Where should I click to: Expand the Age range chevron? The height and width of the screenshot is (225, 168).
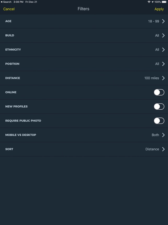click(163, 21)
